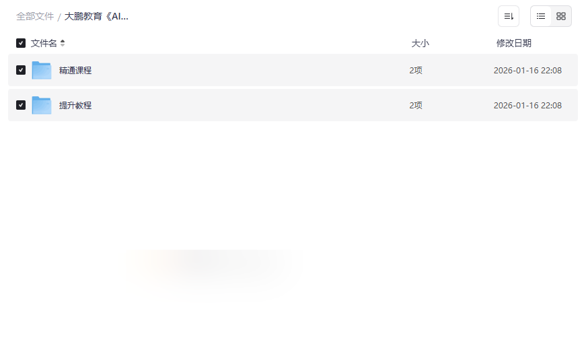This screenshot has width=588, height=346.
Task: Uncheck the 提升教程 folder checkbox
Action: pyautogui.click(x=21, y=105)
